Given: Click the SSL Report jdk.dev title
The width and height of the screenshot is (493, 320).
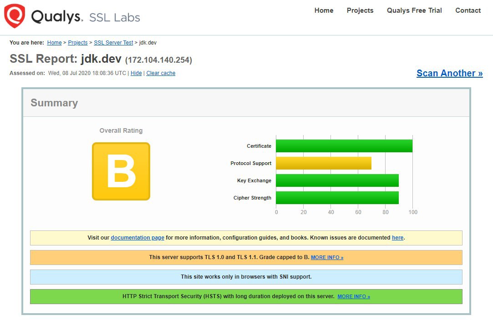Looking at the screenshot, I should click(x=66, y=59).
